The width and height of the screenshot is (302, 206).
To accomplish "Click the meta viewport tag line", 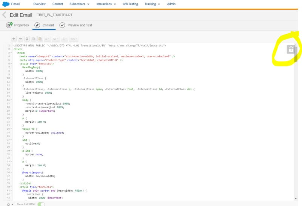I will 97,57.
